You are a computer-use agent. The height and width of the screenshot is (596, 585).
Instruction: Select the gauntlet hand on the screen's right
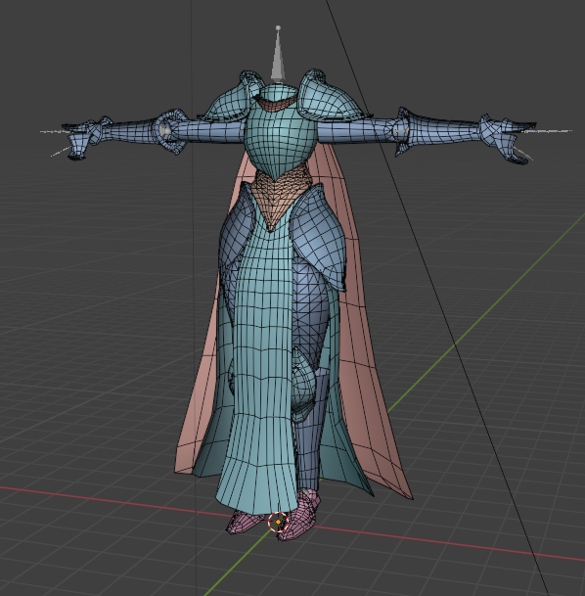point(507,138)
